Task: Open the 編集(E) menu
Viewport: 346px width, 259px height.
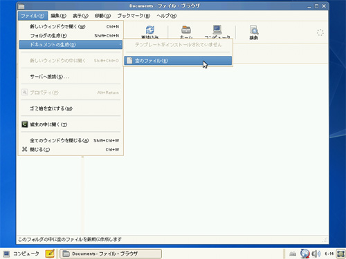Action: tap(59, 16)
